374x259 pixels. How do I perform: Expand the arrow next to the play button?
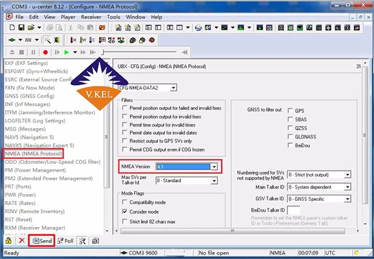point(75,52)
